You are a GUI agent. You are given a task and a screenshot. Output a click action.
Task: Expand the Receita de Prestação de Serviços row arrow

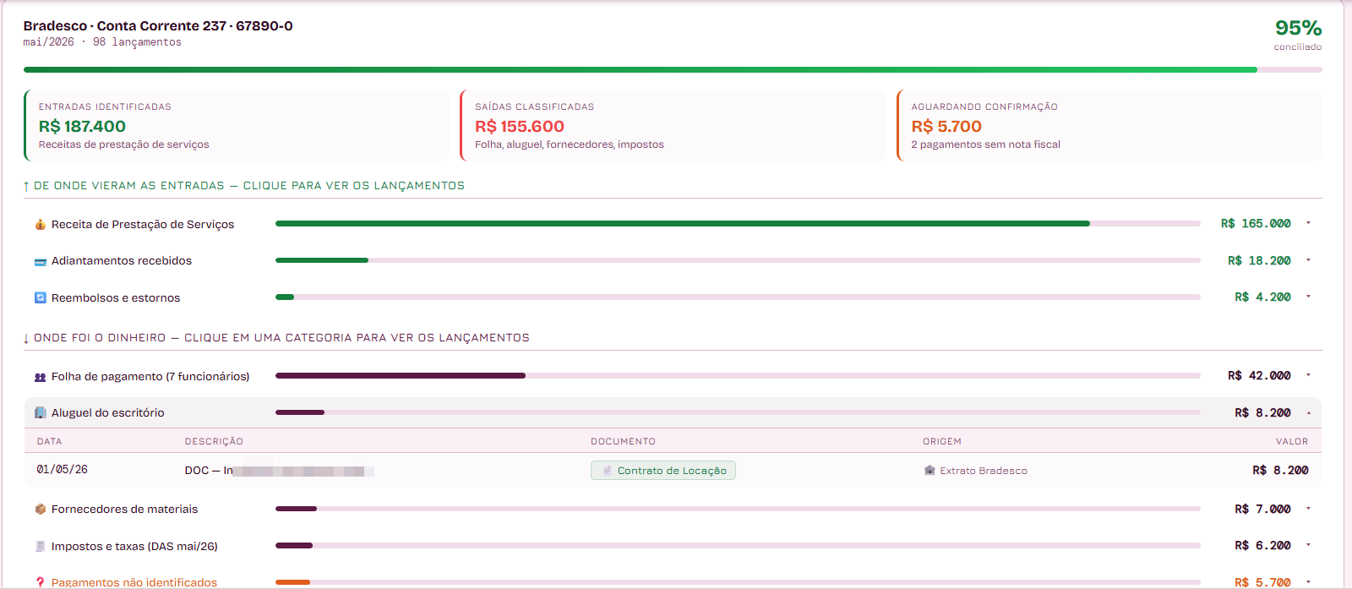[x=1308, y=223]
